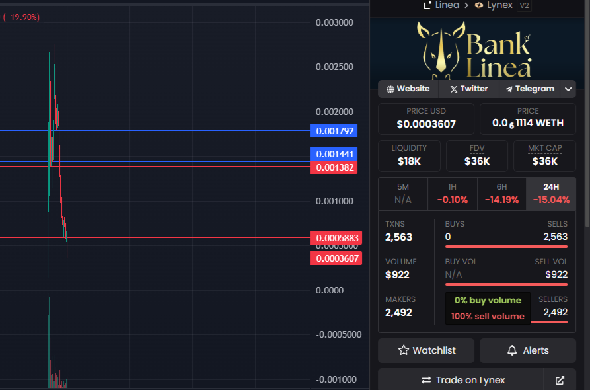590x390 pixels.
Task: Click the SELL VOL $922 value
Action: pyautogui.click(x=556, y=274)
